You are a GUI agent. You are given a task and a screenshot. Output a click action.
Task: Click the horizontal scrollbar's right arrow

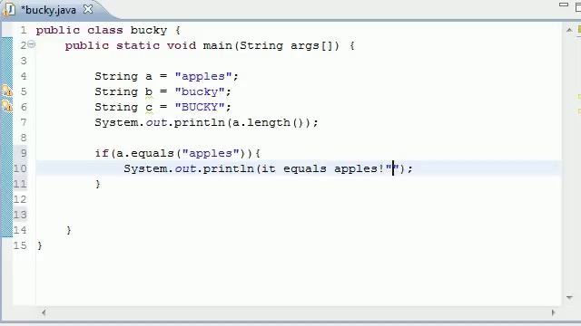tap(553, 312)
